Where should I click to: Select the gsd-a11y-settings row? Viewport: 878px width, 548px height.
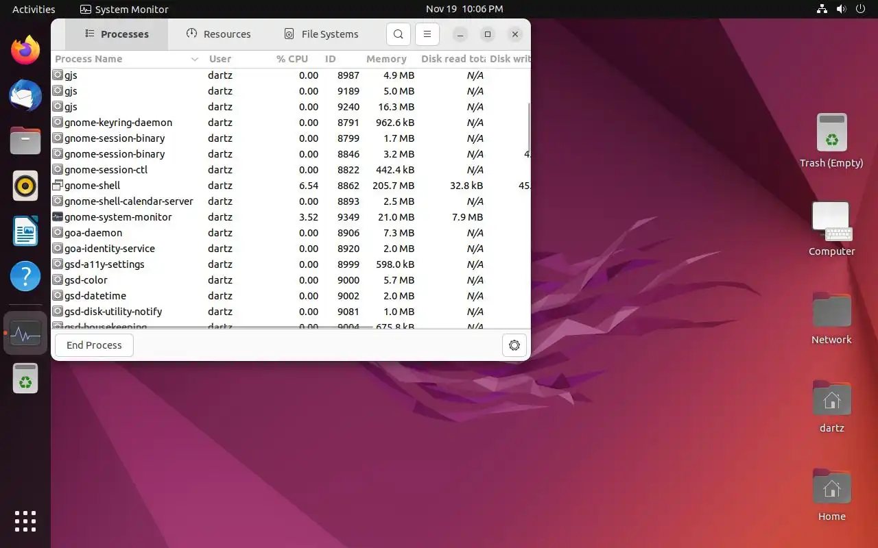point(291,264)
